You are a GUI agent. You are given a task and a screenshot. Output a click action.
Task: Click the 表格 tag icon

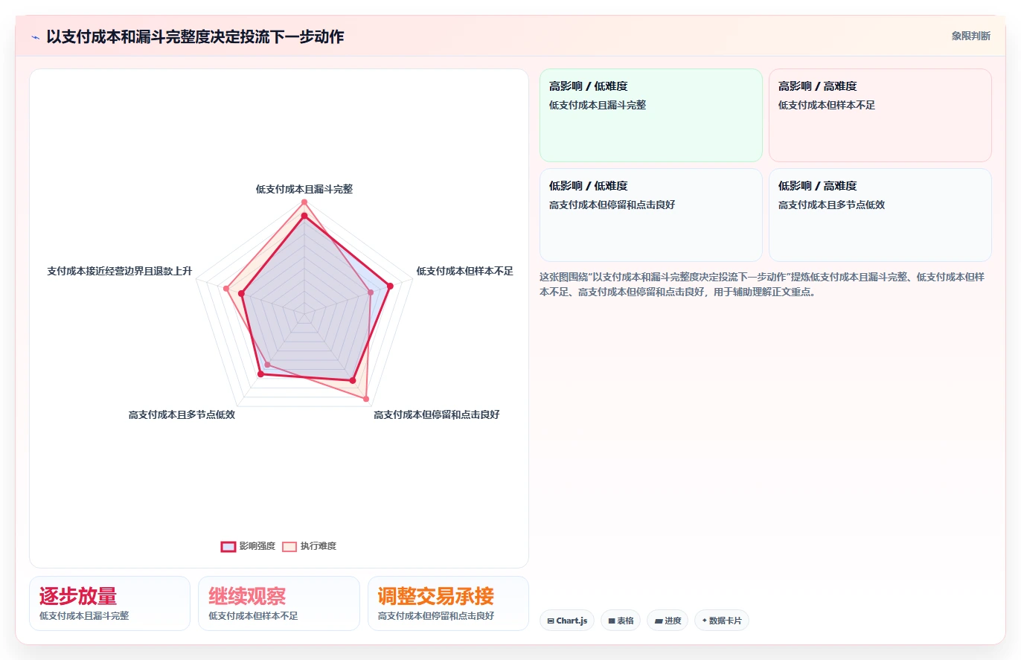tap(611, 621)
